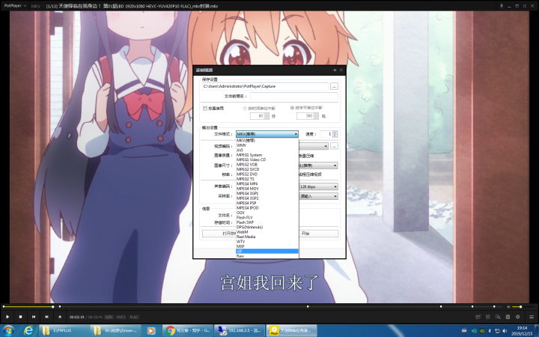The image size is (539, 337).
Task: Open the sample rate dropdown
Action: click(319, 196)
